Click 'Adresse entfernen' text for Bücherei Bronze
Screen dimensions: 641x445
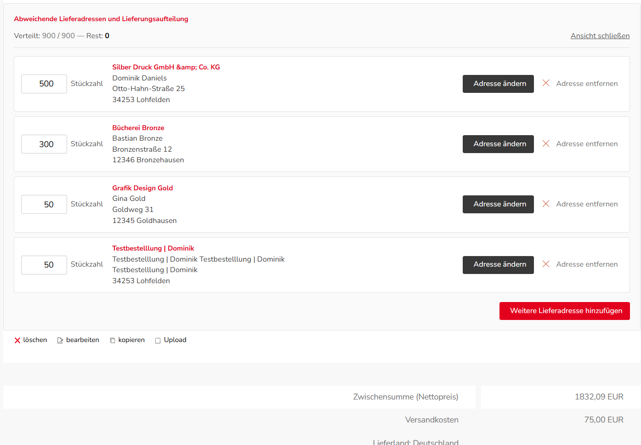(587, 144)
